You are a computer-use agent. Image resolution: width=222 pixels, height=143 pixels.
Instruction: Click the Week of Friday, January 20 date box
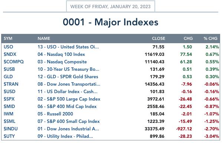coord(110,7)
